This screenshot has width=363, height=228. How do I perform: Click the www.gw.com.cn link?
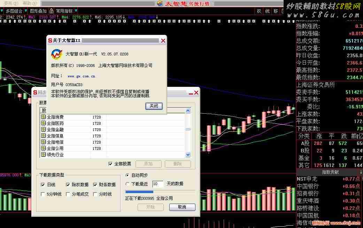click(x=81, y=76)
